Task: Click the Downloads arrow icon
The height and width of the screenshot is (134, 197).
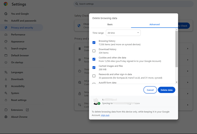Action: pos(6,79)
